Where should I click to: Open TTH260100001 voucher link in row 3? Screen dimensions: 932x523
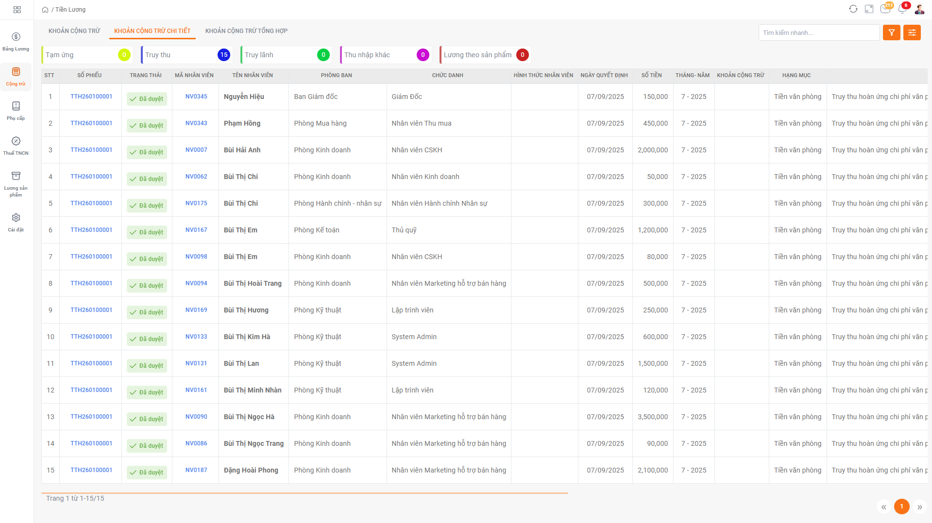(91, 150)
